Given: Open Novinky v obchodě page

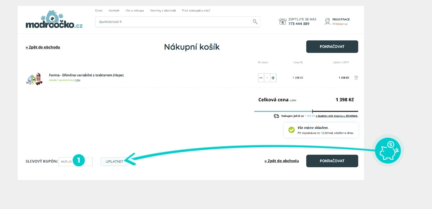Looking at the screenshot, I should point(163,11).
